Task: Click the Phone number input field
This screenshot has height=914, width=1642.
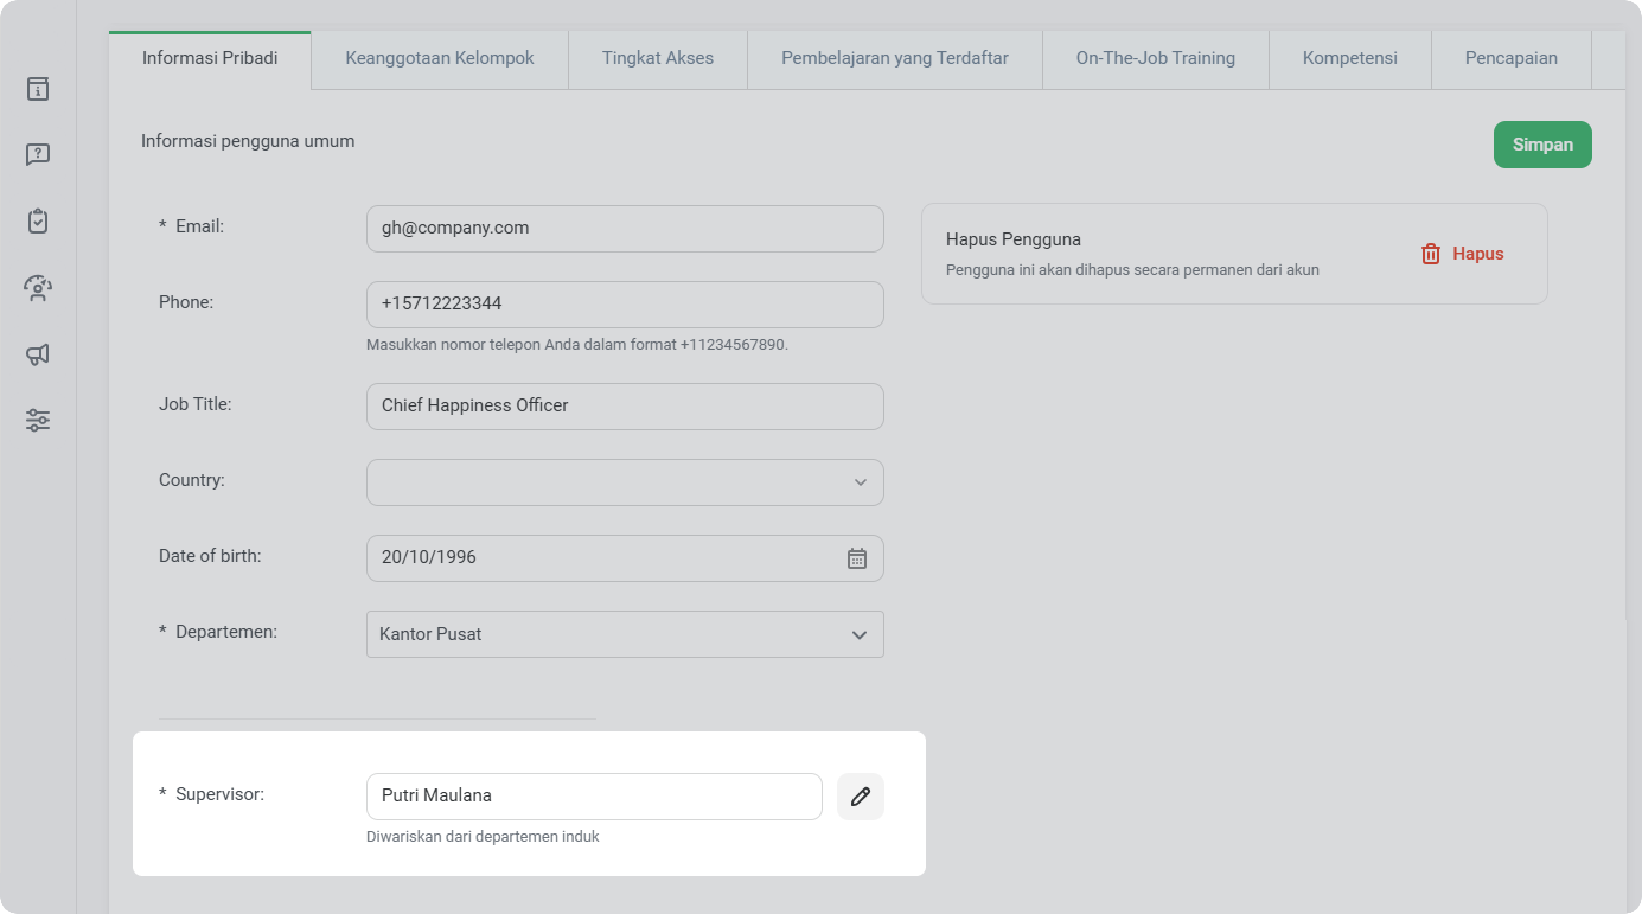Action: (x=624, y=304)
